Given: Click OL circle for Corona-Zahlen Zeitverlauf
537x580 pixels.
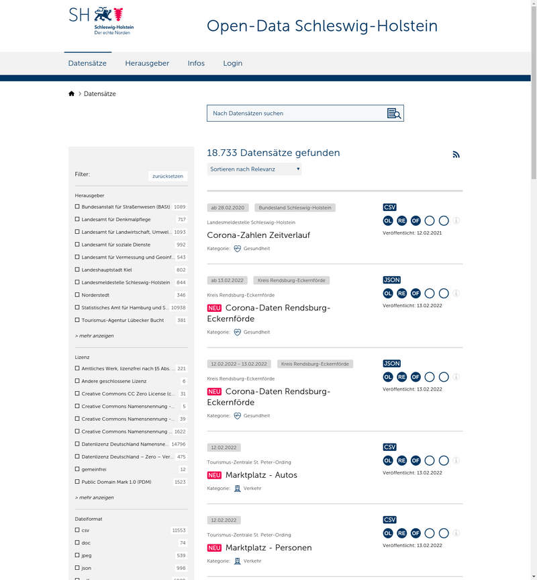Looking at the screenshot, I should tap(388, 221).
